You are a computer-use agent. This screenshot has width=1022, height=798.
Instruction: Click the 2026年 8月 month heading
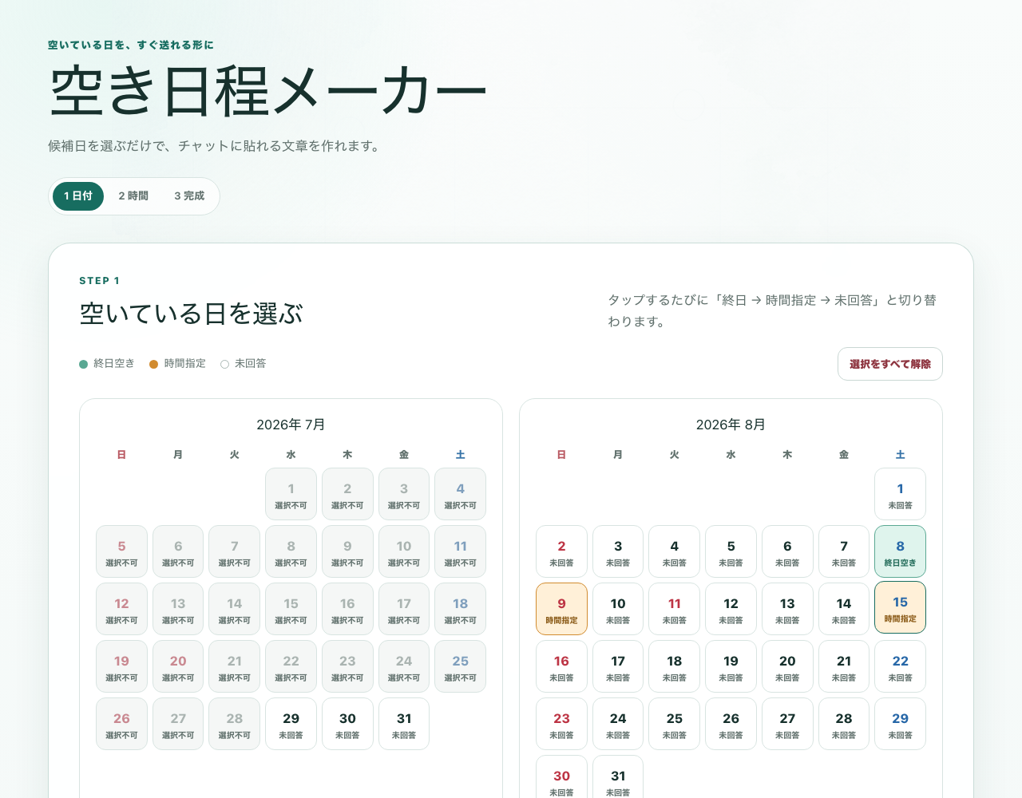[x=731, y=425]
